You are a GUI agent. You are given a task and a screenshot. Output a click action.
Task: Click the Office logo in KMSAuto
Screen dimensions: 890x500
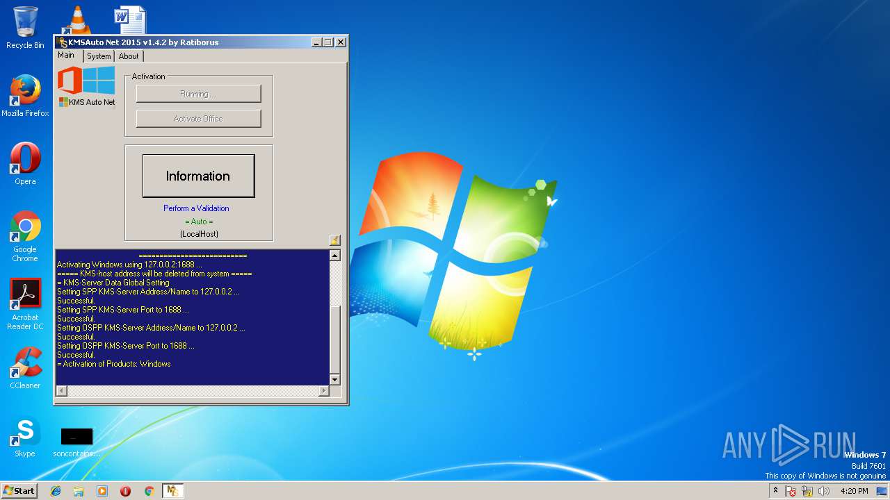[70, 80]
